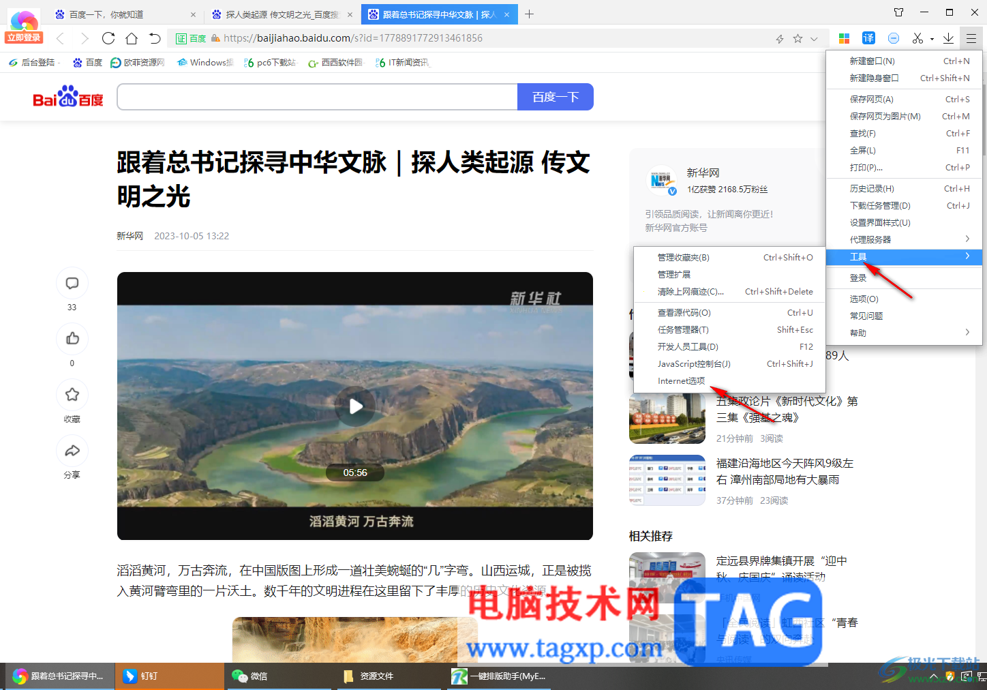Open the skin shirt icon in title bar
The width and height of the screenshot is (987, 690).
point(898,12)
